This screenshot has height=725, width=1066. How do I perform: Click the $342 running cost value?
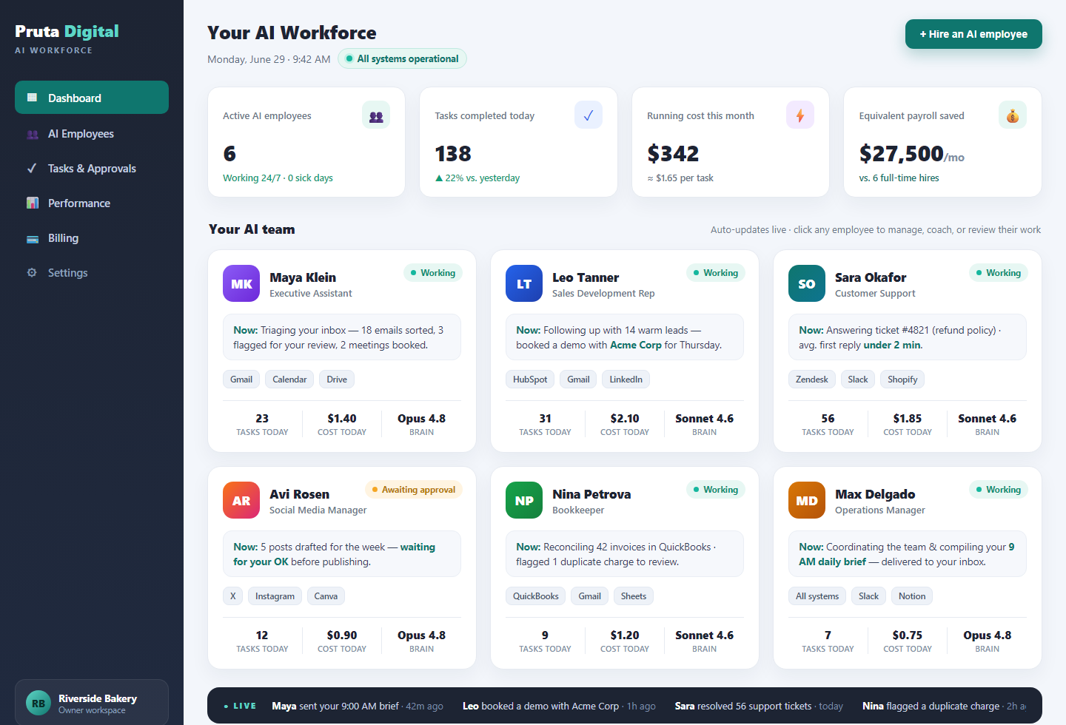673,154
